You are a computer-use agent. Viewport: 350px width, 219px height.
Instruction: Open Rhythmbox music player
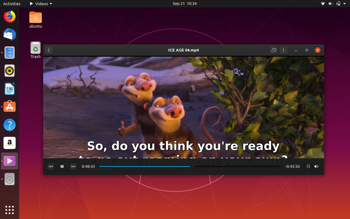[x=10, y=71]
